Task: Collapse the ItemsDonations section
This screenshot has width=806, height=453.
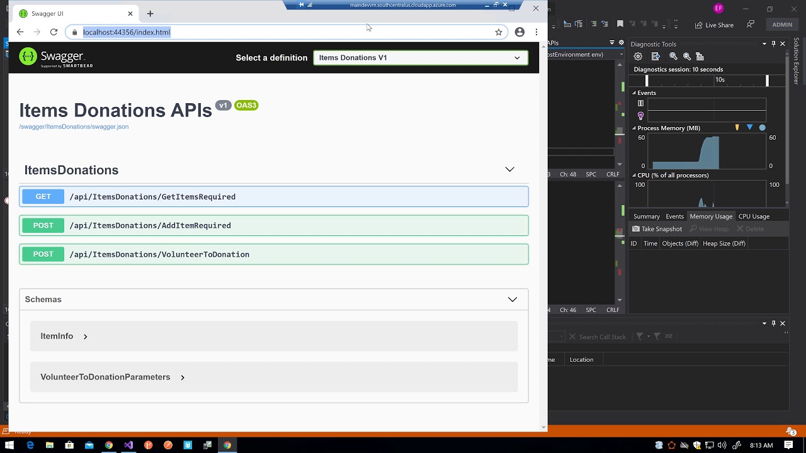Action: [510, 169]
